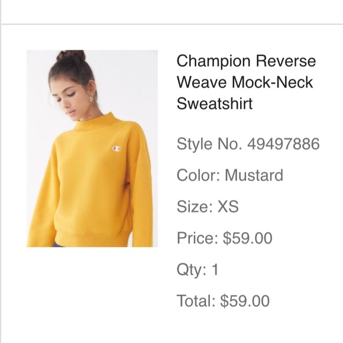The image size is (343, 343).
Task: Click the Size: label text
Action: coord(195,206)
